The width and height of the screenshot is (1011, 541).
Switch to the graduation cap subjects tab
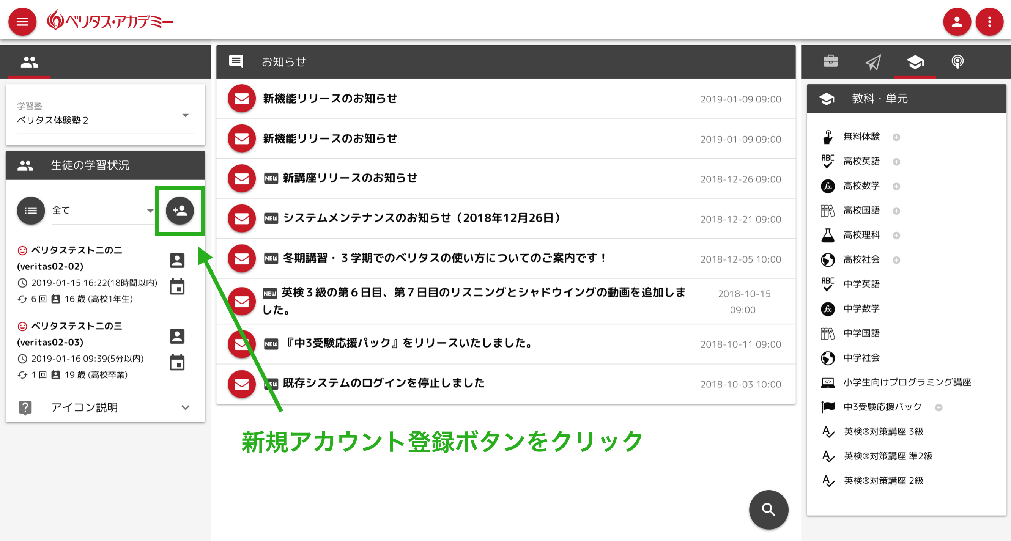click(x=915, y=61)
